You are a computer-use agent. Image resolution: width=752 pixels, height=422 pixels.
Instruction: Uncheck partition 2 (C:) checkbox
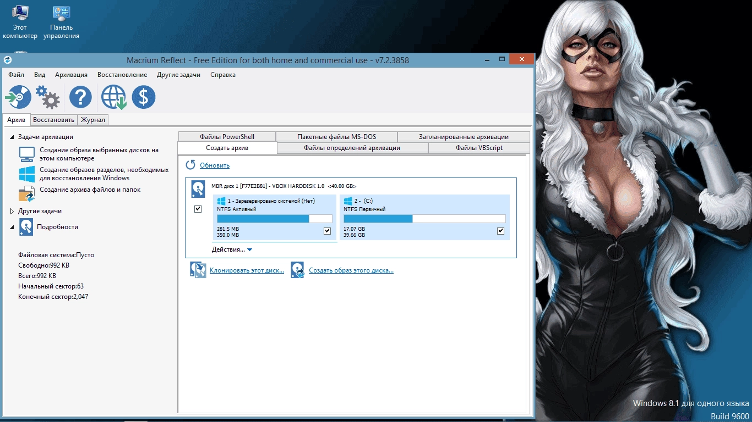(500, 231)
